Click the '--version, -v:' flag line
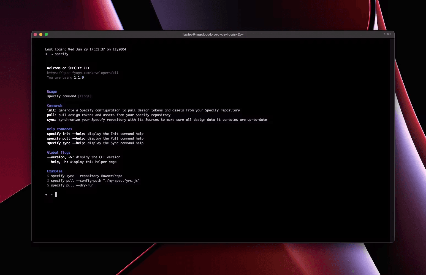426x275 pixels. pyautogui.click(x=84, y=157)
